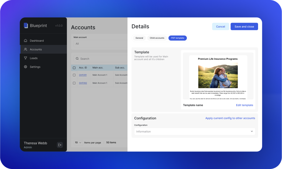Click the Leads funnel icon
This screenshot has height=169, width=282.
[25, 58]
